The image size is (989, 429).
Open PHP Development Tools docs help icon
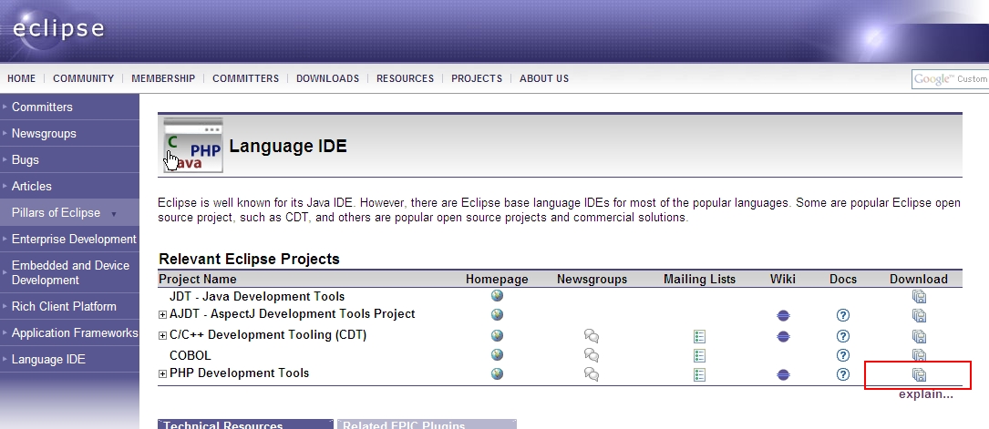tap(842, 375)
